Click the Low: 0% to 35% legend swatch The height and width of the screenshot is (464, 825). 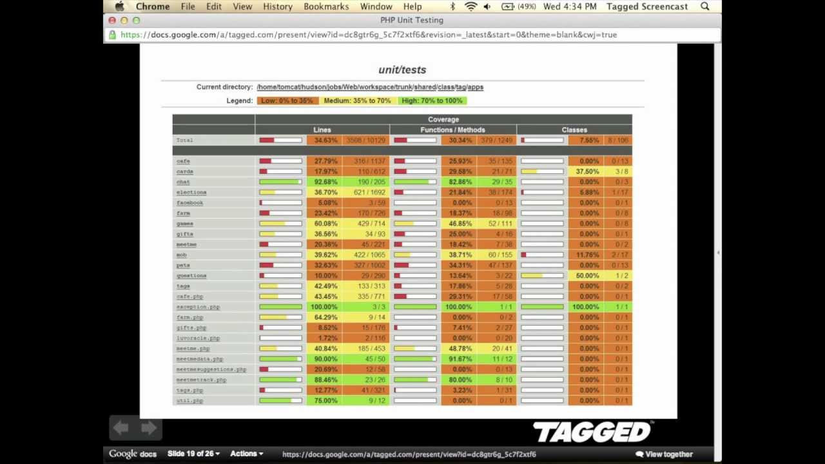coord(287,101)
